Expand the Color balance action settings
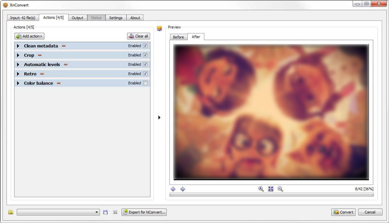The image size is (389, 223). pos(18,83)
